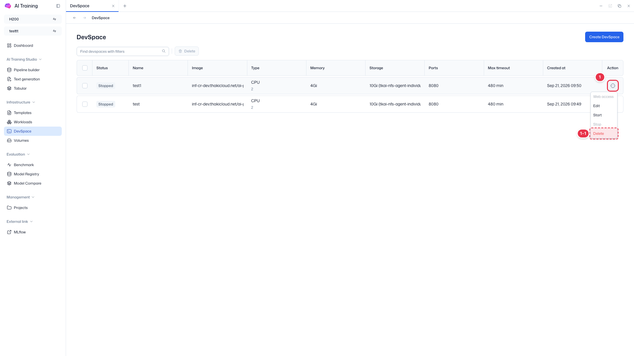Collapse the Management section
The image size is (634, 356).
20,197
